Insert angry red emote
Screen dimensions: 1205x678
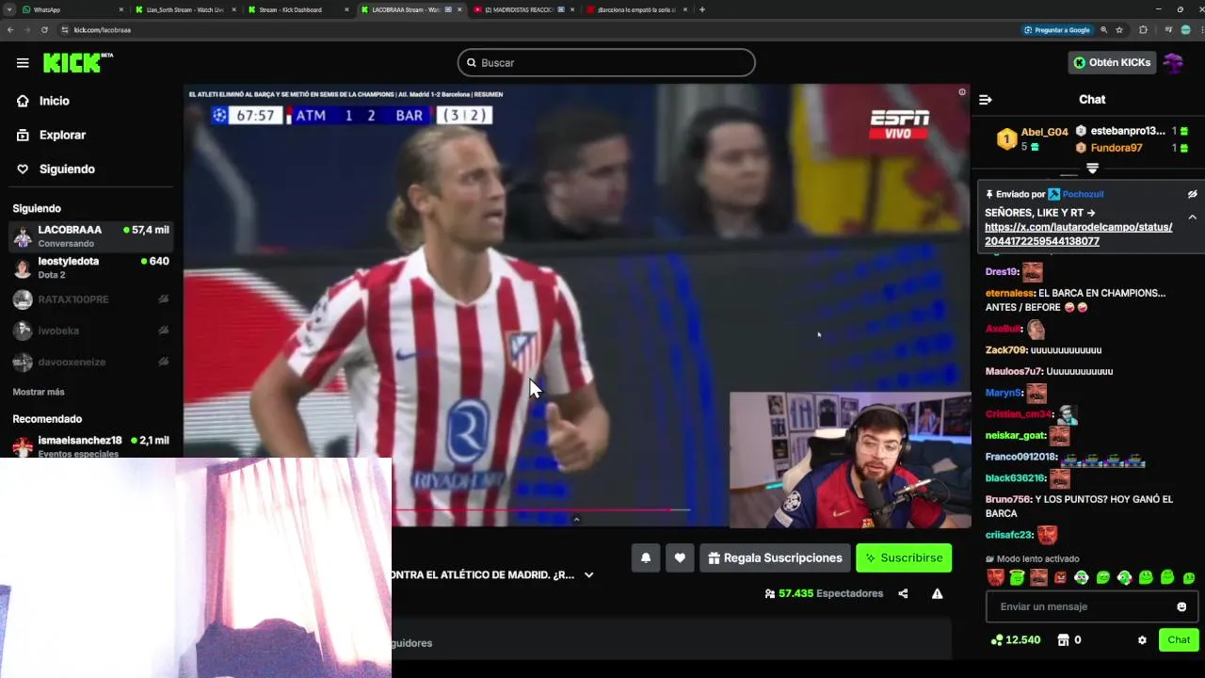tap(1060, 577)
